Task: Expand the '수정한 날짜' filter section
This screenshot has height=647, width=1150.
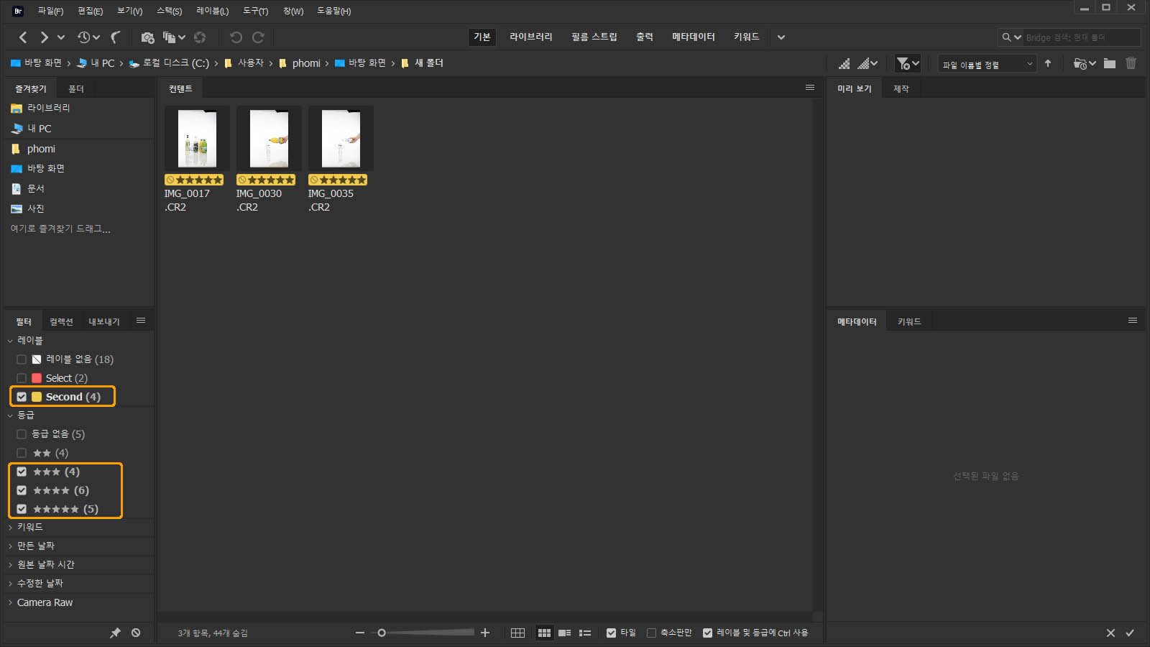Action: tap(10, 584)
